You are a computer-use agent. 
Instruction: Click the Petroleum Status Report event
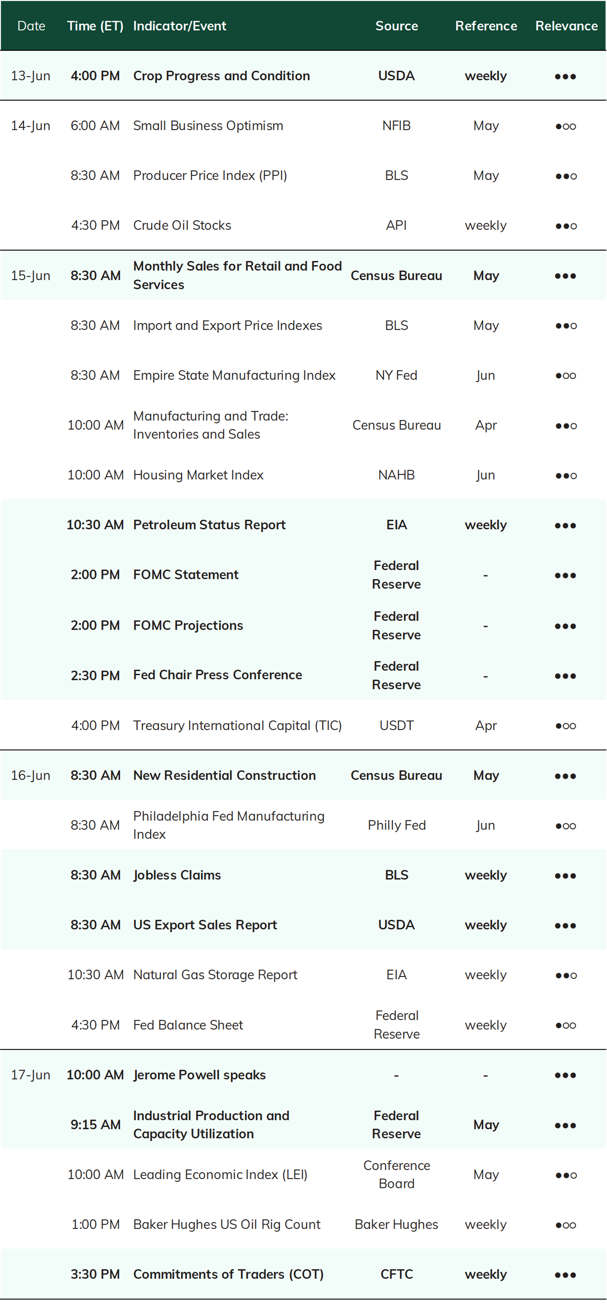pos(209,525)
